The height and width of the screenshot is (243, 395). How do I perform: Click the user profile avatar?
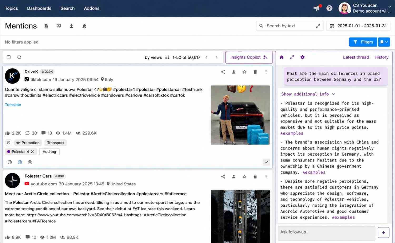(344, 8)
